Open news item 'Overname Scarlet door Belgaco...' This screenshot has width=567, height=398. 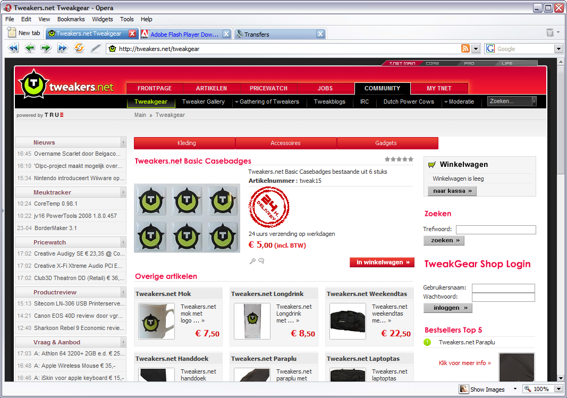pyautogui.click(x=78, y=154)
